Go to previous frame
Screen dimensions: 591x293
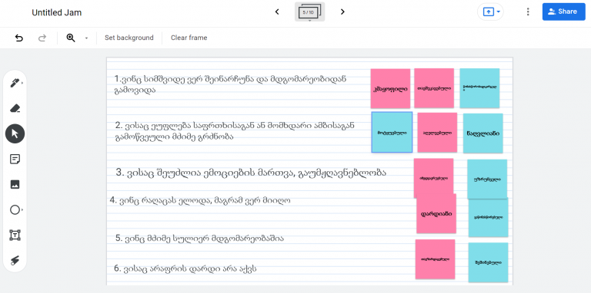tap(277, 12)
